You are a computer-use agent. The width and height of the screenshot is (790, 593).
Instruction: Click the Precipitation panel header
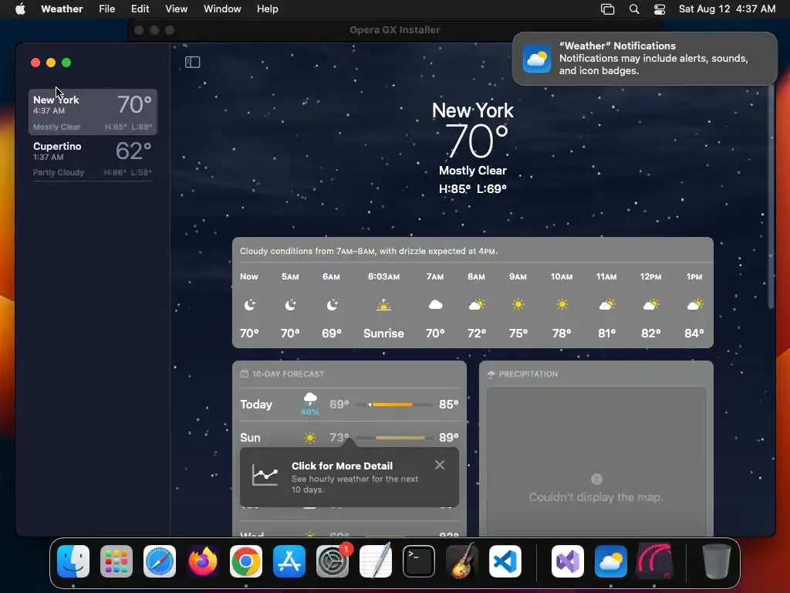[x=523, y=374]
